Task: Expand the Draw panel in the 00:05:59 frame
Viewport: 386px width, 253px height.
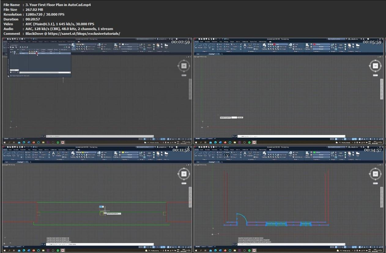Action: [x=205, y=52]
